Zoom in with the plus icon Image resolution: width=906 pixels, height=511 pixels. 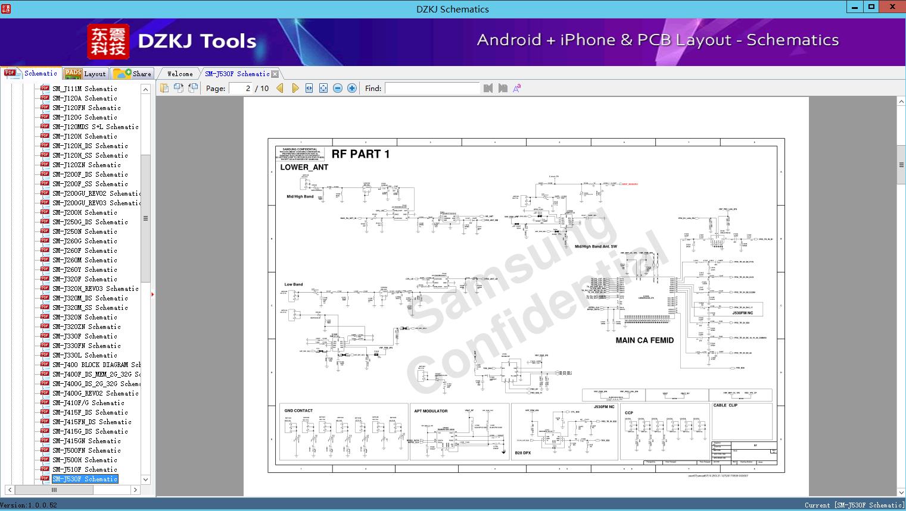click(352, 88)
